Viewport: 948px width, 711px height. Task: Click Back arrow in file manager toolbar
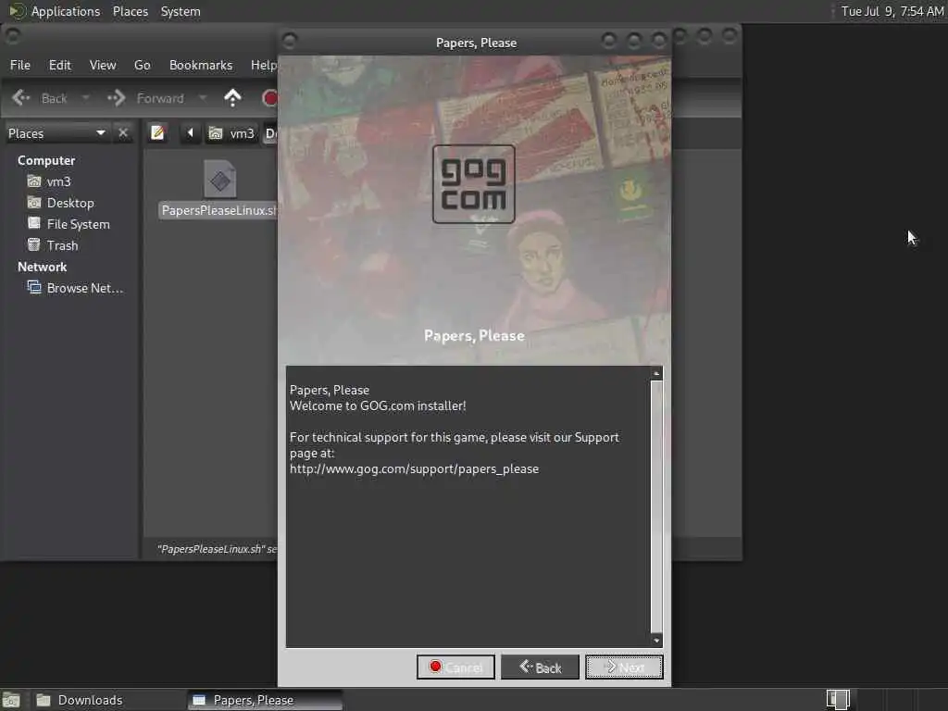tap(39, 98)
